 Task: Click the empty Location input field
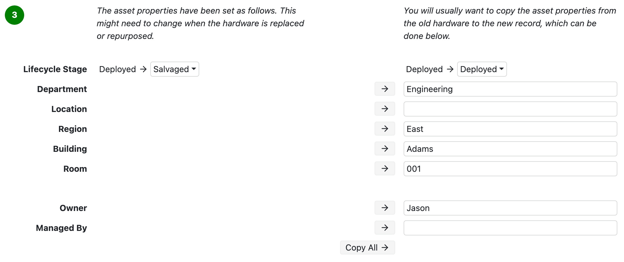pyautogui.click(x=510, y=109)
